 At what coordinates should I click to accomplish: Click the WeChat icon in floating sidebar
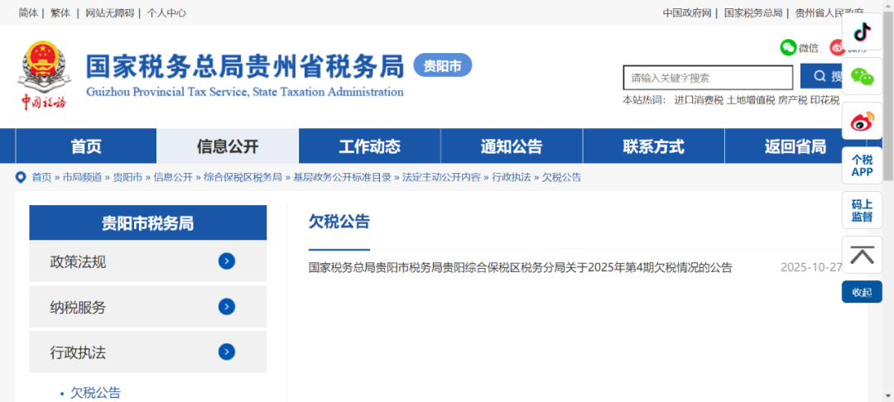pyautogui.click(x=862, y=76)
